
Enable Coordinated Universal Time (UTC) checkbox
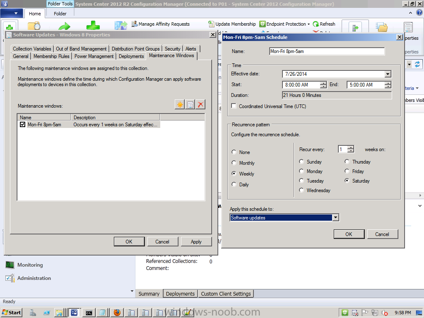point(234,106)
